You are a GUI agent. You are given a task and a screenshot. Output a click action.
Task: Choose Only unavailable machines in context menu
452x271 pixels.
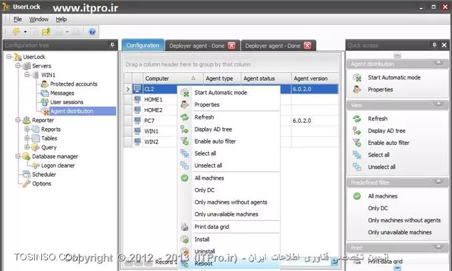pyautogui.click(x=229, y=214)
